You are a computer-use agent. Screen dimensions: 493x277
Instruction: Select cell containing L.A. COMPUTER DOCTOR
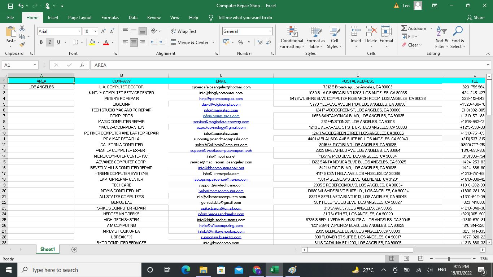[121, 87]
